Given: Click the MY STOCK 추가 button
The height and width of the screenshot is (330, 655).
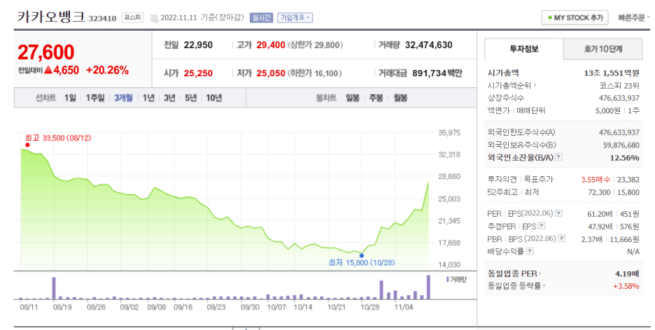Looking at the screenshot, I should [575, 18].
